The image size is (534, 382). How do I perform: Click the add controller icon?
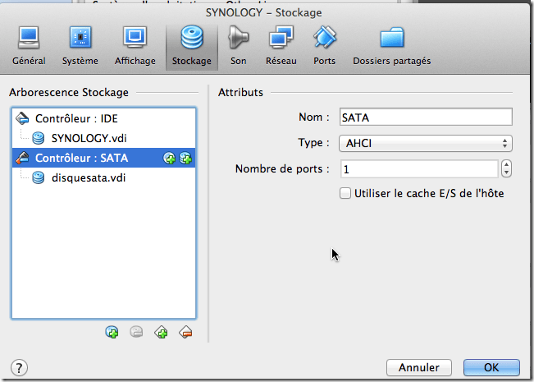[x=161, y=332]
